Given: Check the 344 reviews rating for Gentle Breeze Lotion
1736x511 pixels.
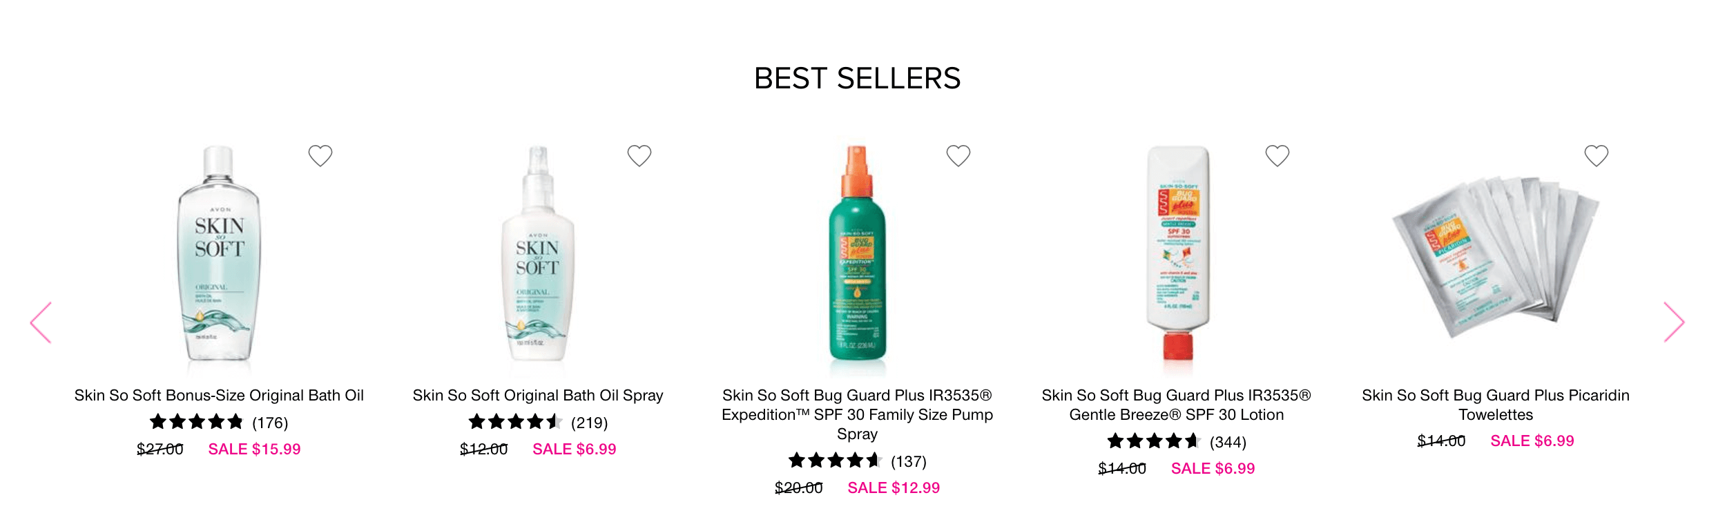Looking at the screenshot, I should [x=1177, y=441].
